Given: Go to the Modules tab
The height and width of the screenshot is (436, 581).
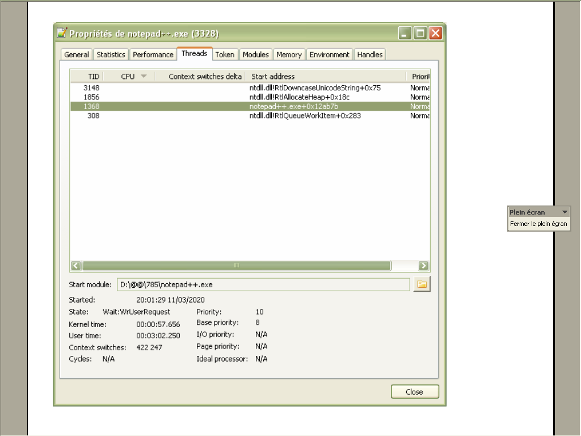Looking at the screenshot, I should pos(256,54).
